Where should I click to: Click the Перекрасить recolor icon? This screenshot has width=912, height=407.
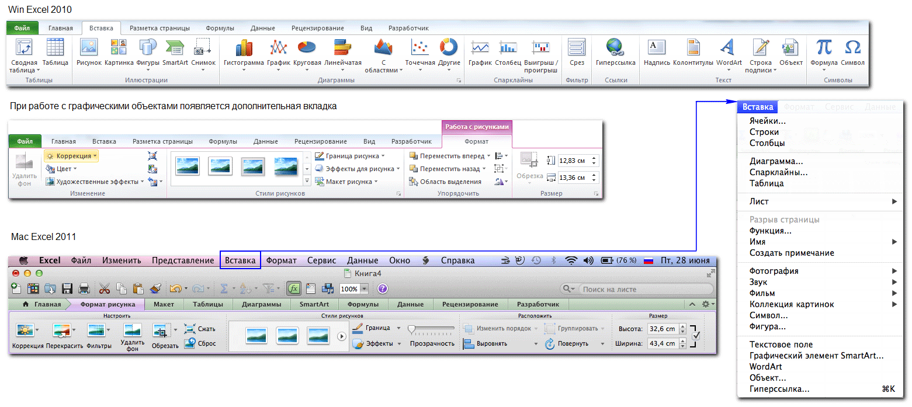click(x=61, y=330)
